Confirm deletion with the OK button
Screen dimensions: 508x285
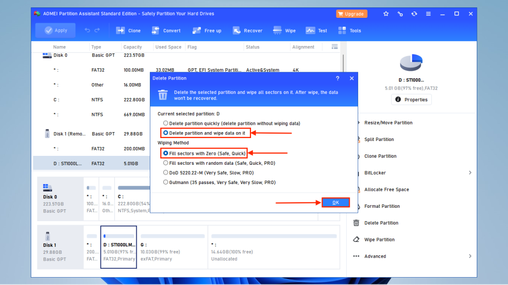pyautogui.click(x=336, y=202)
